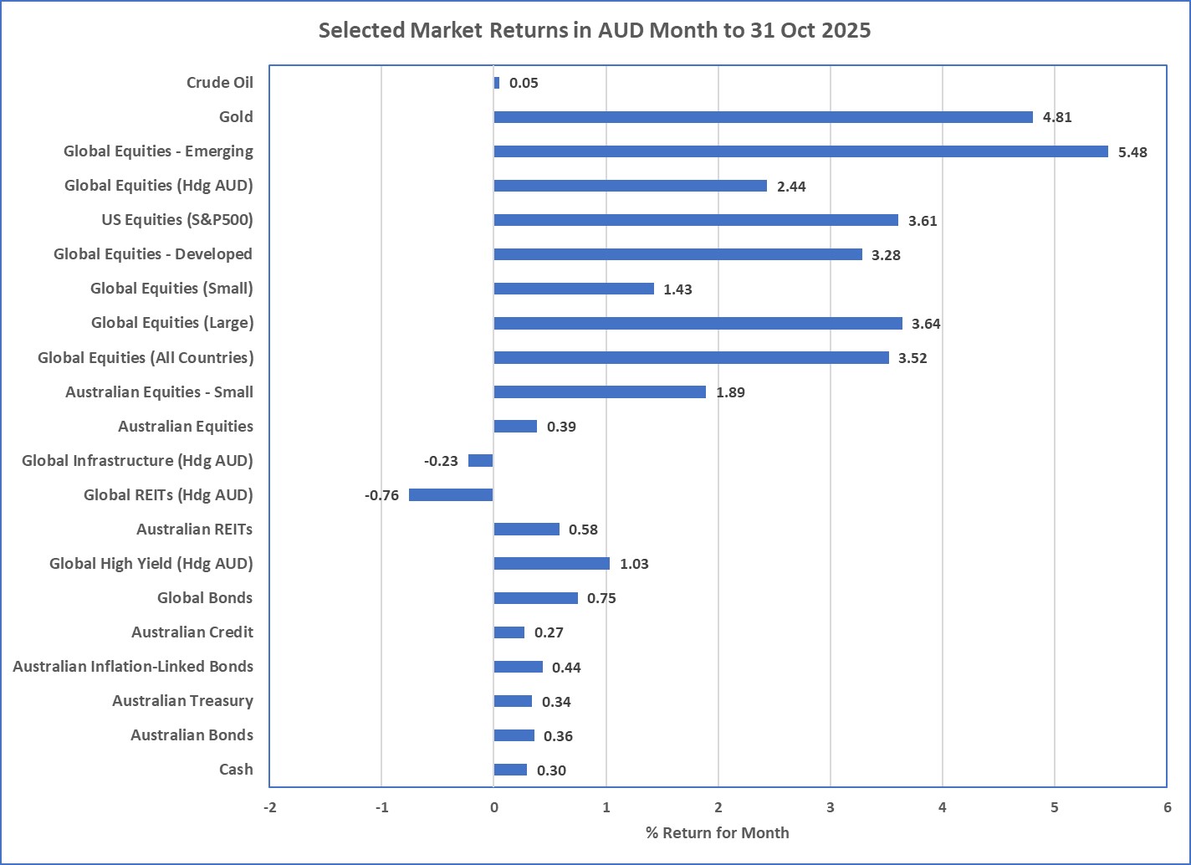
Task: Select the 4.81 data label
Action: (x=1057, y=118)
